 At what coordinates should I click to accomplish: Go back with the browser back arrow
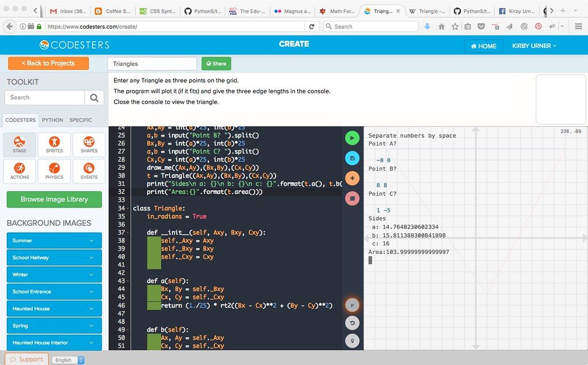tap(10, 26)
